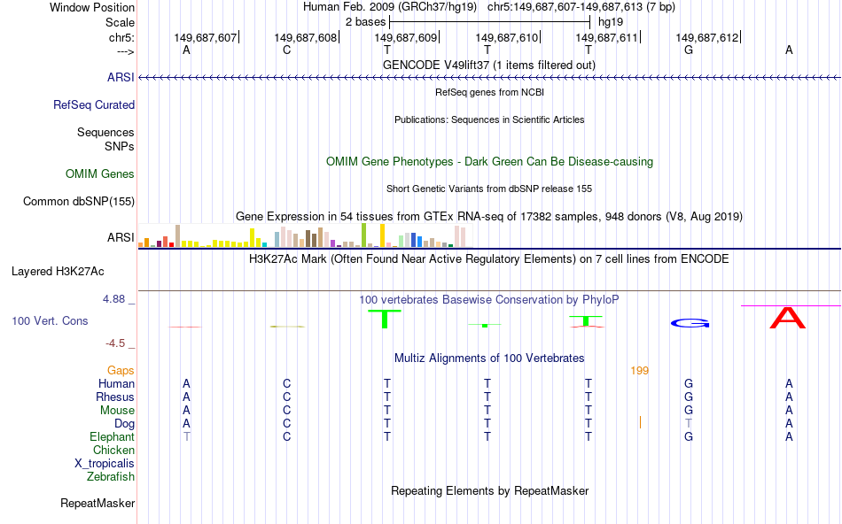842x524 pixels.
Task: Select the OMIM Genes track label
Action: [99, 173]
